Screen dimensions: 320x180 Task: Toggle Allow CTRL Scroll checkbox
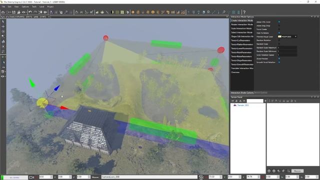(x=279, y=22)
